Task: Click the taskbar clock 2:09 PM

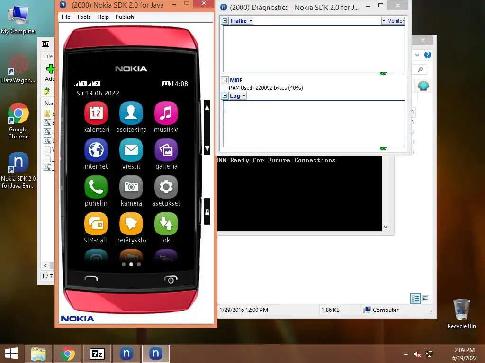Action: click(x=464, y=350)
